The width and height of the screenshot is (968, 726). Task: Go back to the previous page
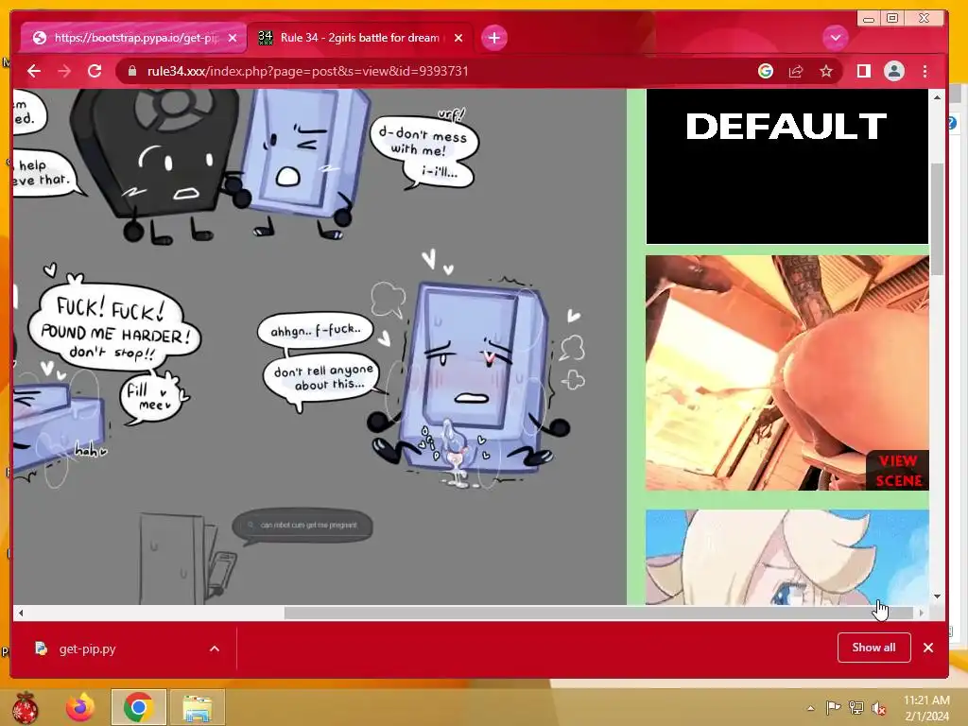coord(34,71)
